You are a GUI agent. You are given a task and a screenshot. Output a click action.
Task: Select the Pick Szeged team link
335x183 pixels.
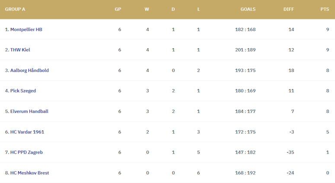[x=23, y=91]
